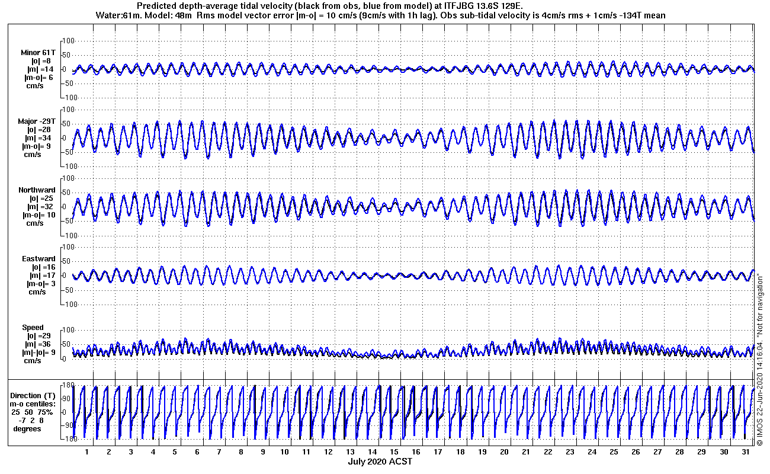This screenshot has width=770, height=474.
Task: Click the 'Eastward' panel label
Action: (x=38, y=259)
